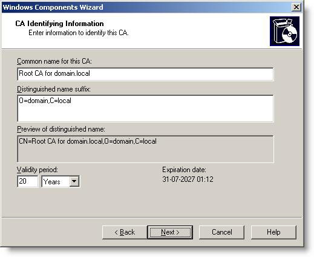The height and width of the screenshot is (257, 314).
Task: Click the Next button
Action: pyautogui.click(x=170, y=232)
